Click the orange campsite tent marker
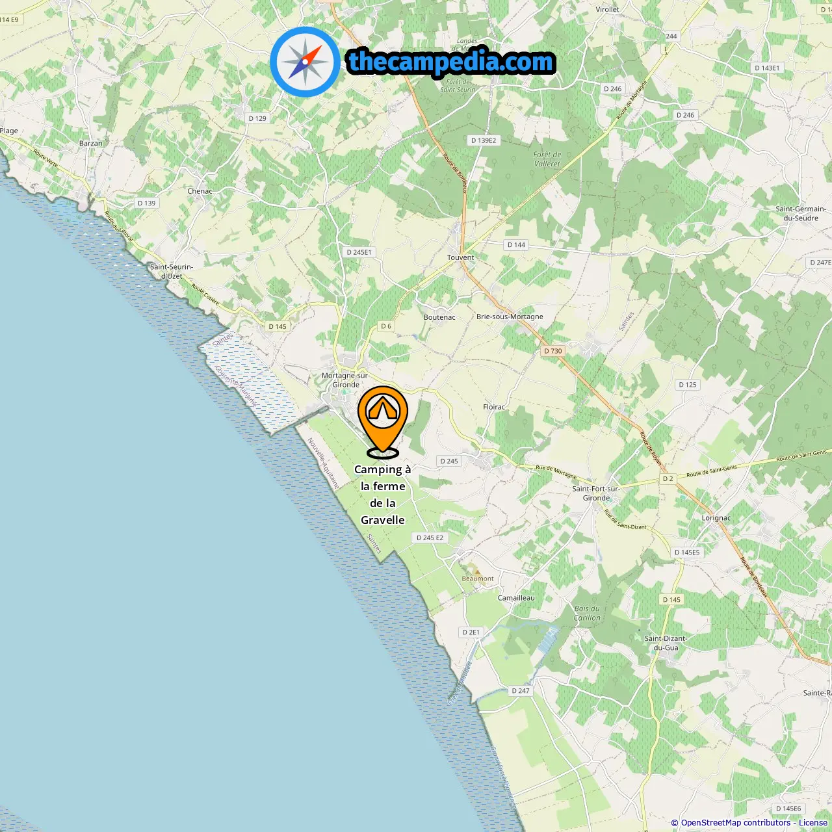The height and width of the screenshot is (832, 832). [383, 421]
